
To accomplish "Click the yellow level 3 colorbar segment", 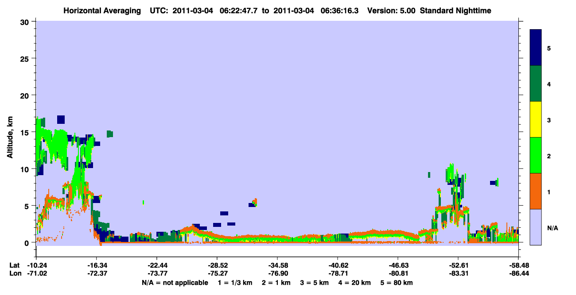I will [536, 119].
